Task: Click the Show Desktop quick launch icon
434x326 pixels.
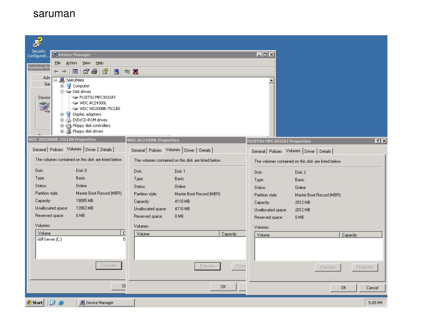Action: [x=53, y=303]
